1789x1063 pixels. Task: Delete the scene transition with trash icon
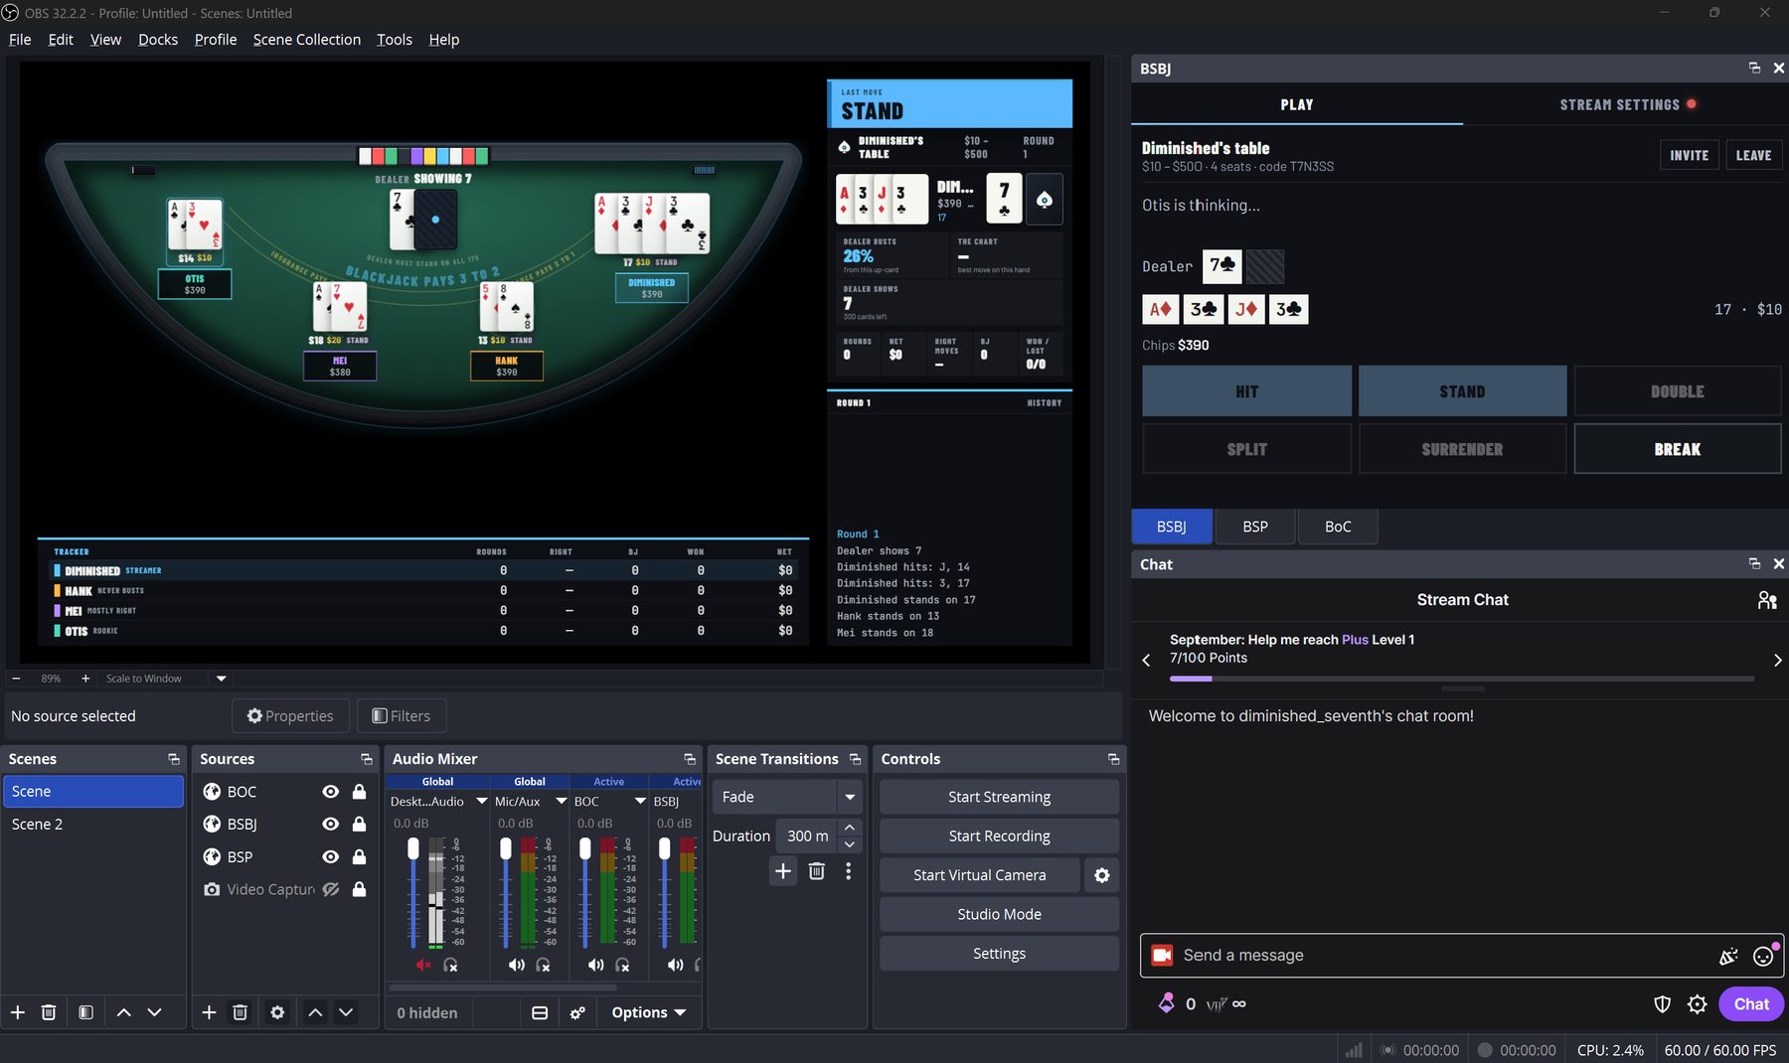point(816,871)
